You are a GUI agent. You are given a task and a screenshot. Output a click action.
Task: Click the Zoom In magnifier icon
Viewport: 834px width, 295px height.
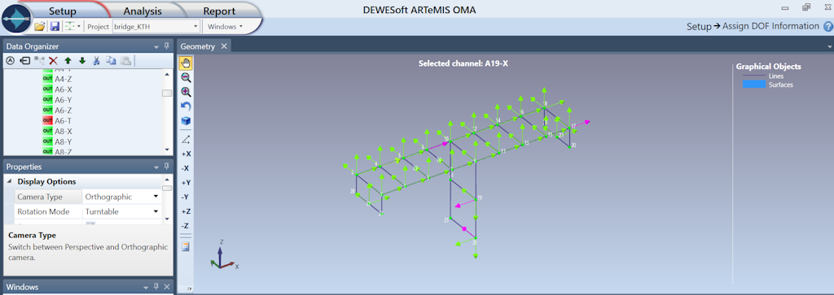187,92
